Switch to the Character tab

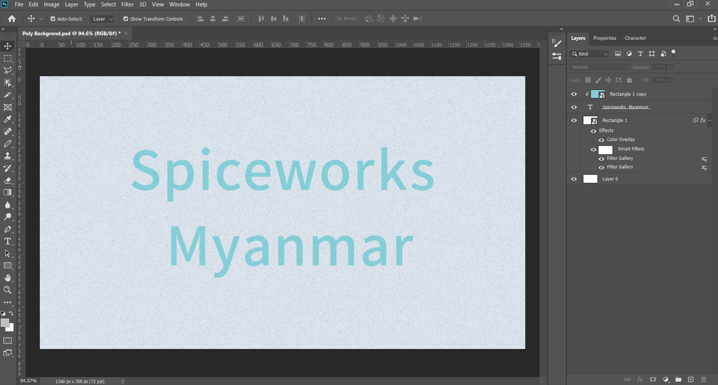[635, 38]
